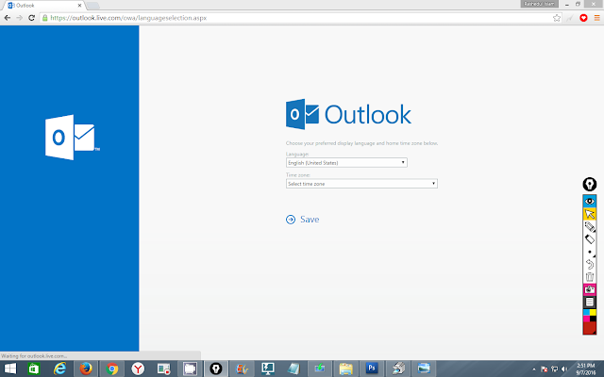604x377 pixels.
Task: Select the Outlook browser tab
Action: click(x=42, y=6)
